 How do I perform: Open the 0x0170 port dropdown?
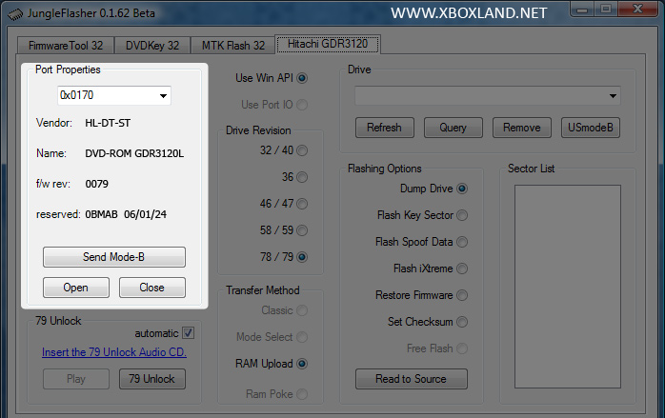tap(114, 95)
